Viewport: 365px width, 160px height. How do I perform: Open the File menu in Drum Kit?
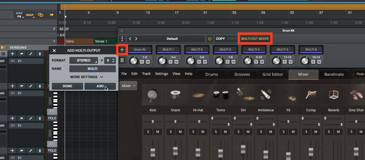tap(124, 74)
